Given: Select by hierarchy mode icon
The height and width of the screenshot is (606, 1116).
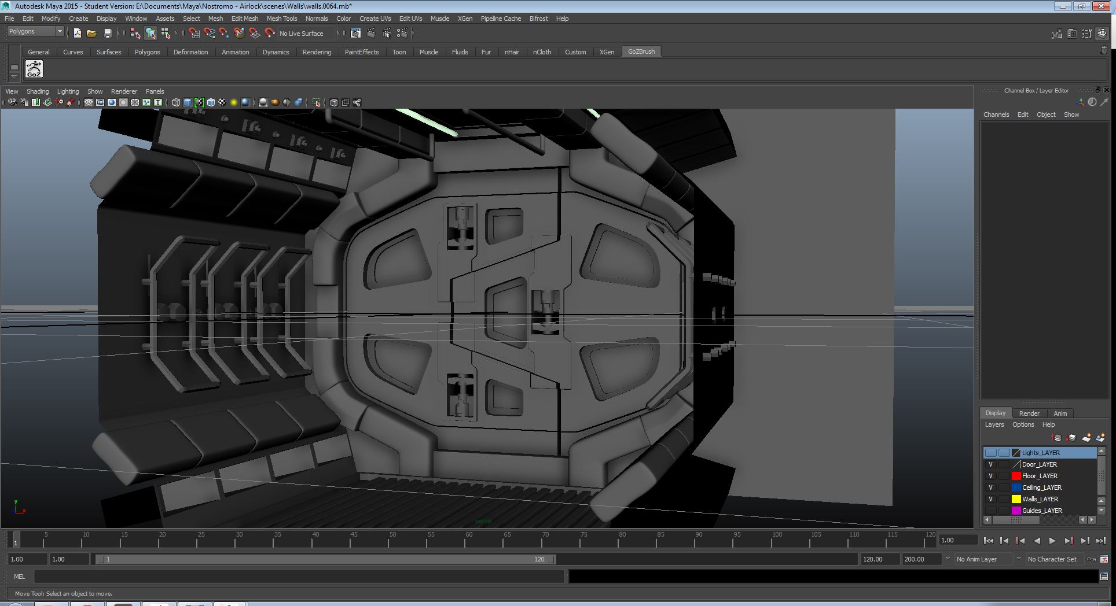Looking at the screenshot, I should coord(135,34).
